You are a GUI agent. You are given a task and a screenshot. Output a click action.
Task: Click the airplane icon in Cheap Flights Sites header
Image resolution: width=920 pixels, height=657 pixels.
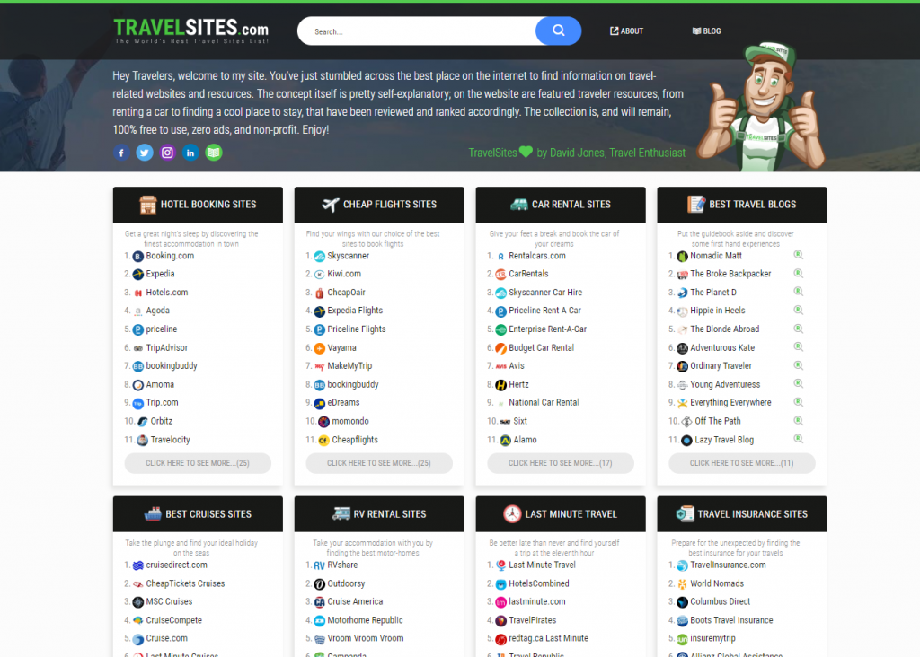tap(331, 205)
